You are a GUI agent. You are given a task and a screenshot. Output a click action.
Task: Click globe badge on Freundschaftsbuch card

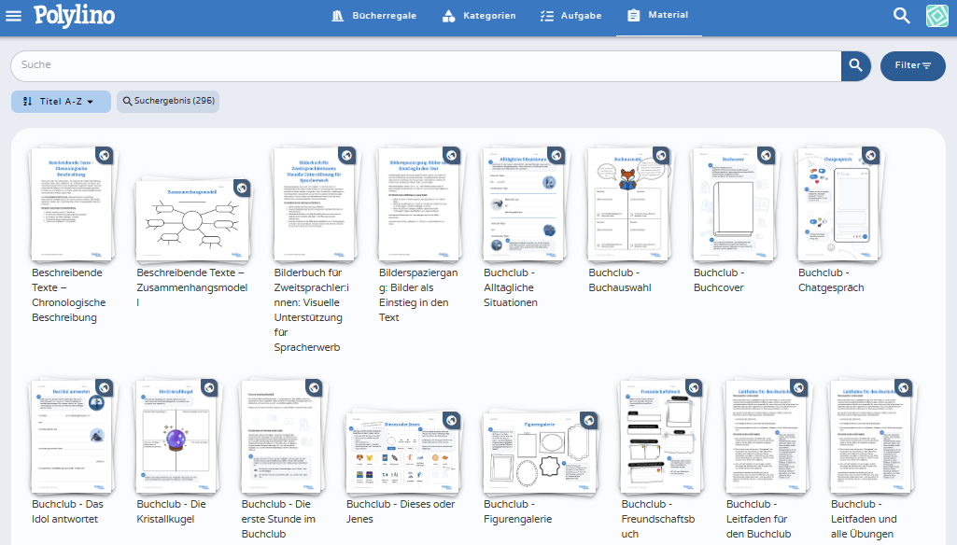[694, 387]
